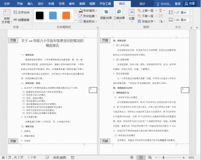
Task: Select the 格式 contextual tab
Action: 122,4
